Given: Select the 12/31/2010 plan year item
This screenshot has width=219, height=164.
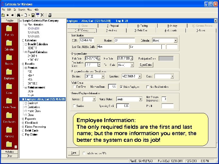Looking at the screenshot, I should coord(33,32).
